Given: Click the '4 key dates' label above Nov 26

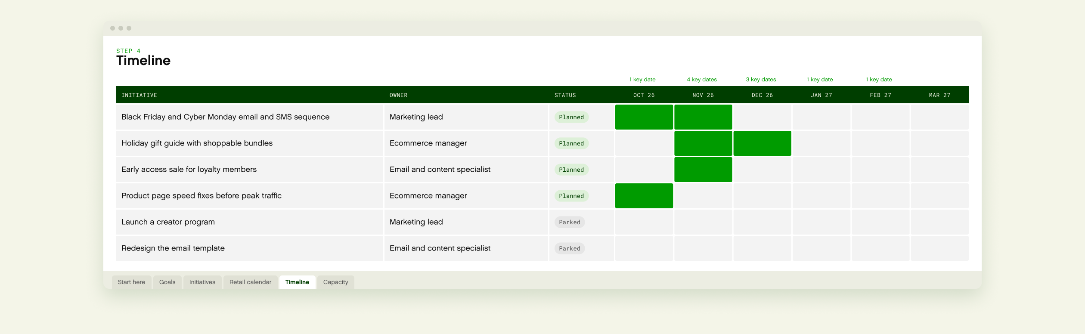Looking at the screenshot, I should [702, 80].
